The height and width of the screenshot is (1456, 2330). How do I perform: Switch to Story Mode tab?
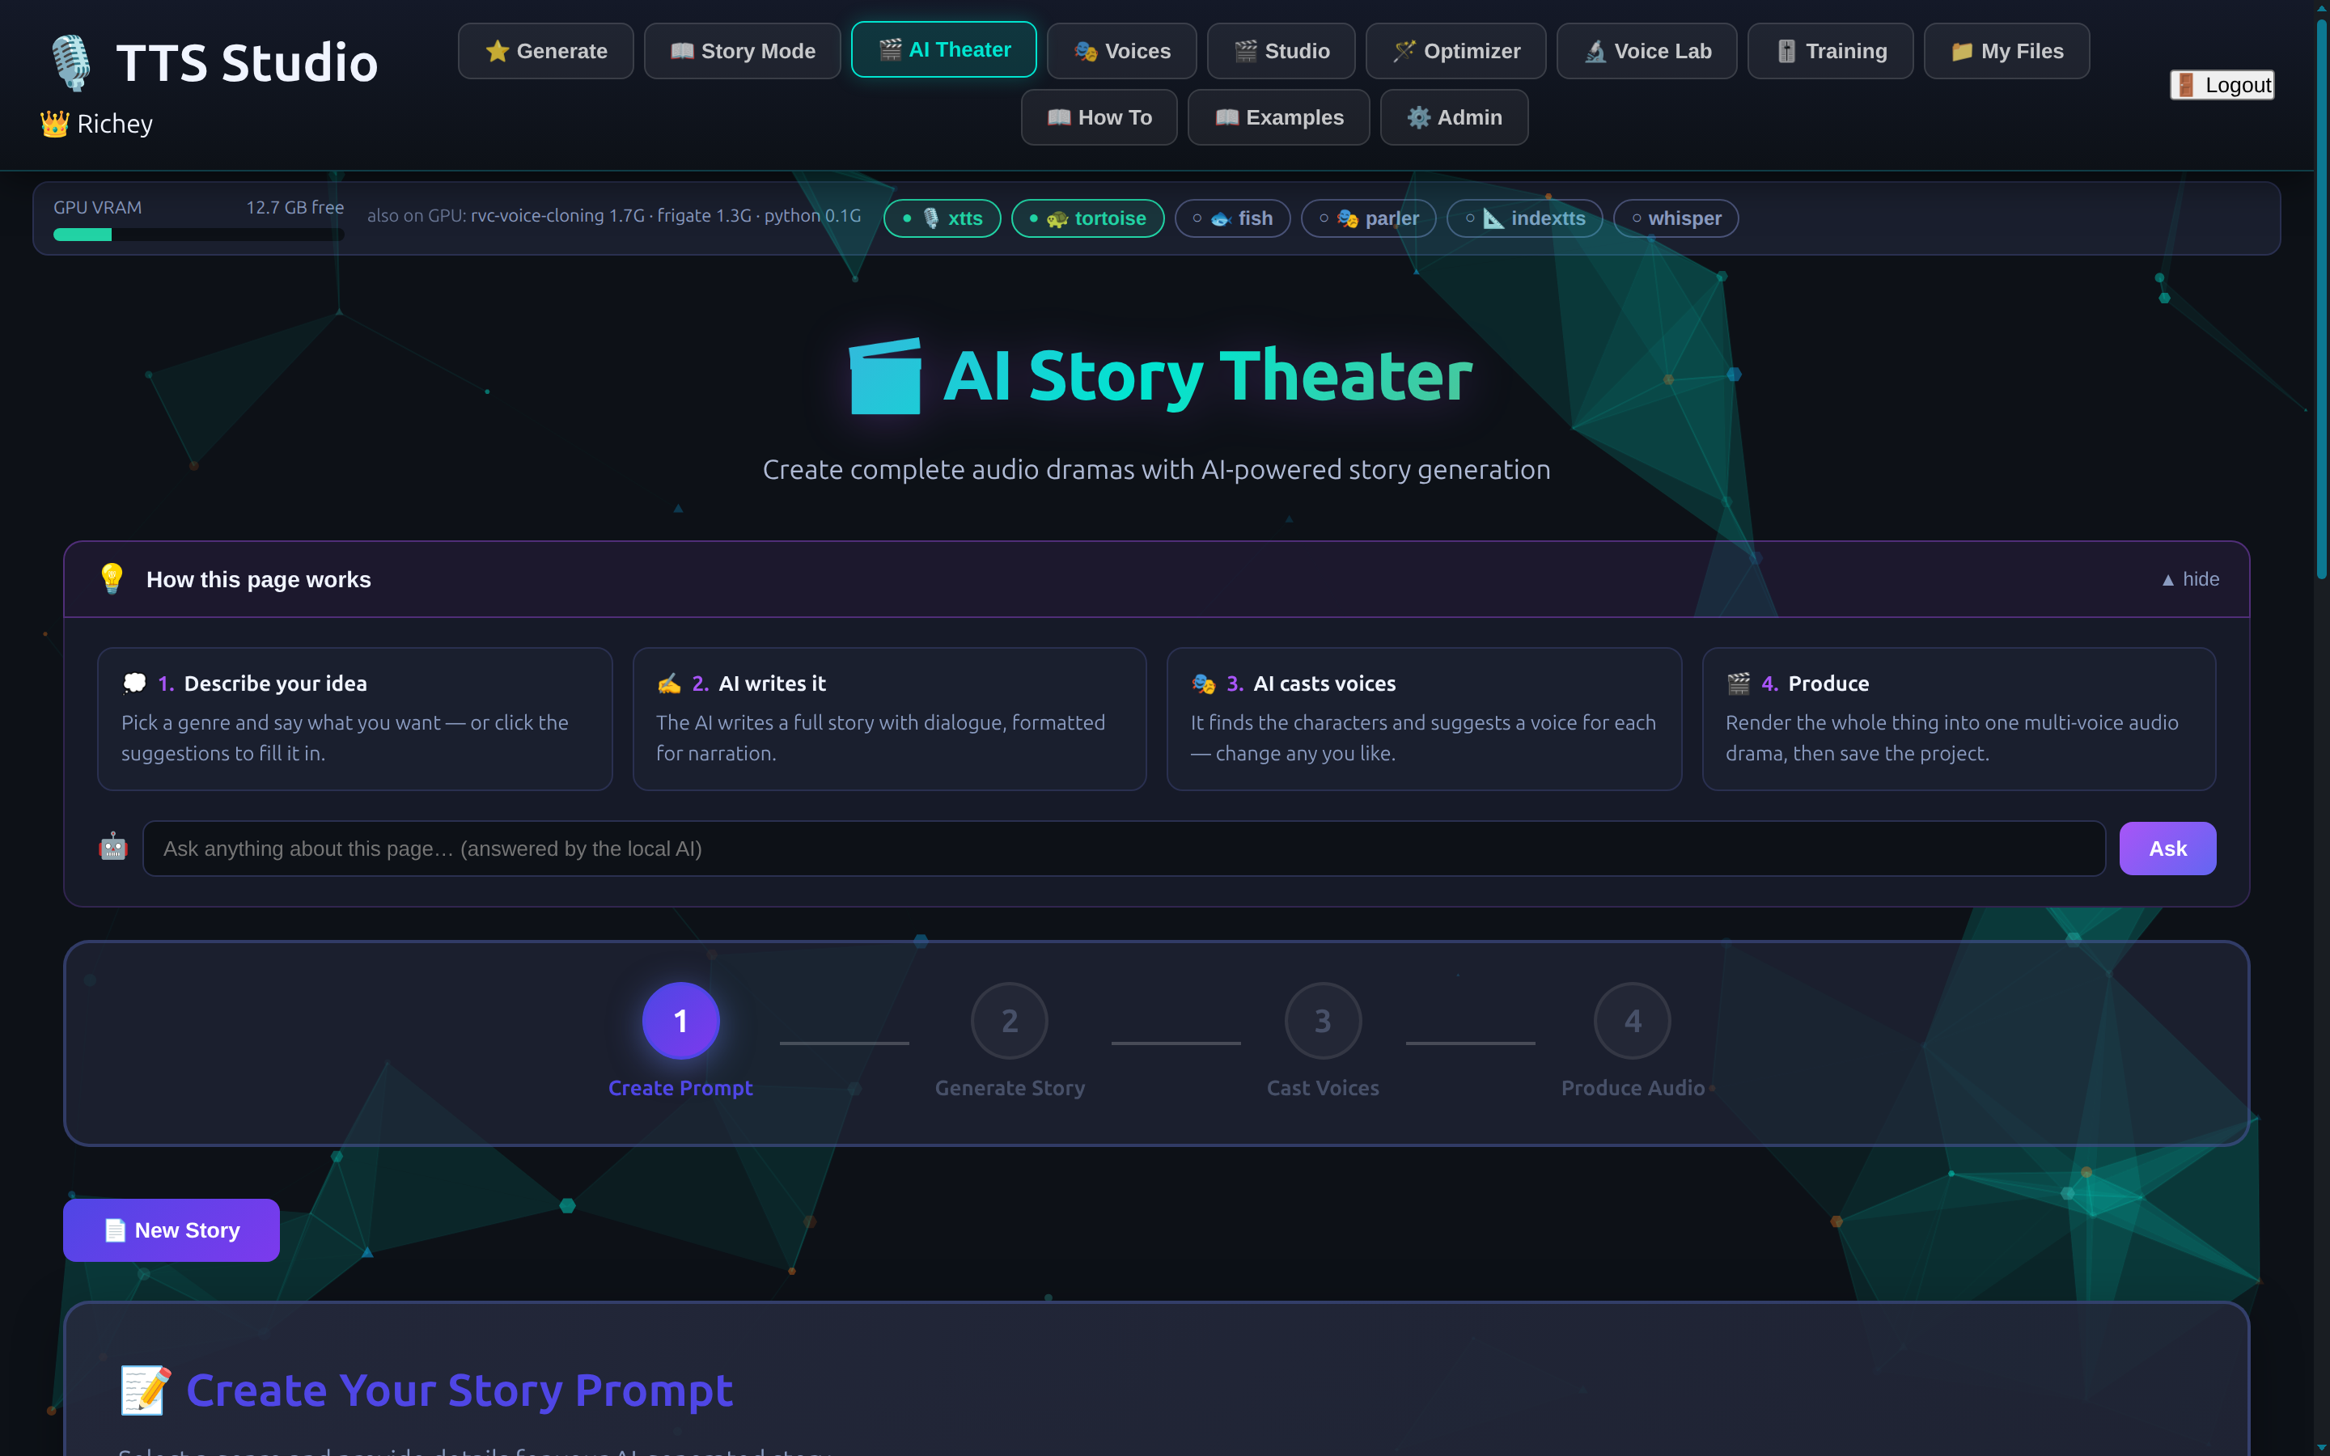click(x=743, y=51)
